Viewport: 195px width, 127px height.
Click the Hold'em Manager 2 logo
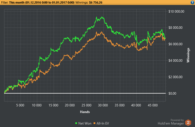click(x=188, y=123)
